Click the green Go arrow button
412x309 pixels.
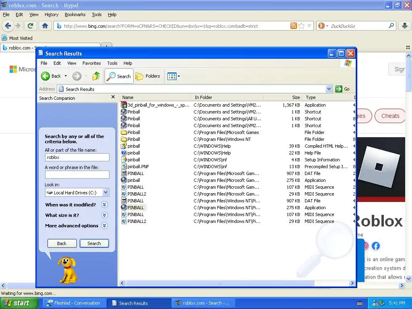339,89
